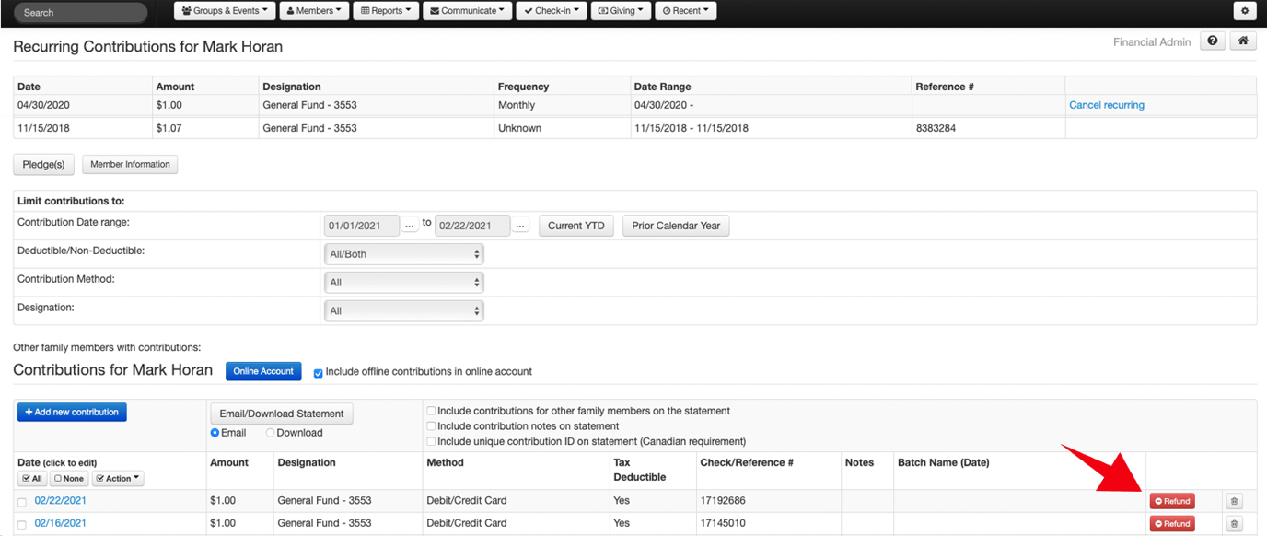1267x536 pixels.
Task: Open the Designation dropdown
Action: (x=403, y=310)
